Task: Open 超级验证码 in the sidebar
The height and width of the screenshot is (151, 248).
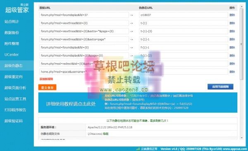Action: (x=14, y=121)
